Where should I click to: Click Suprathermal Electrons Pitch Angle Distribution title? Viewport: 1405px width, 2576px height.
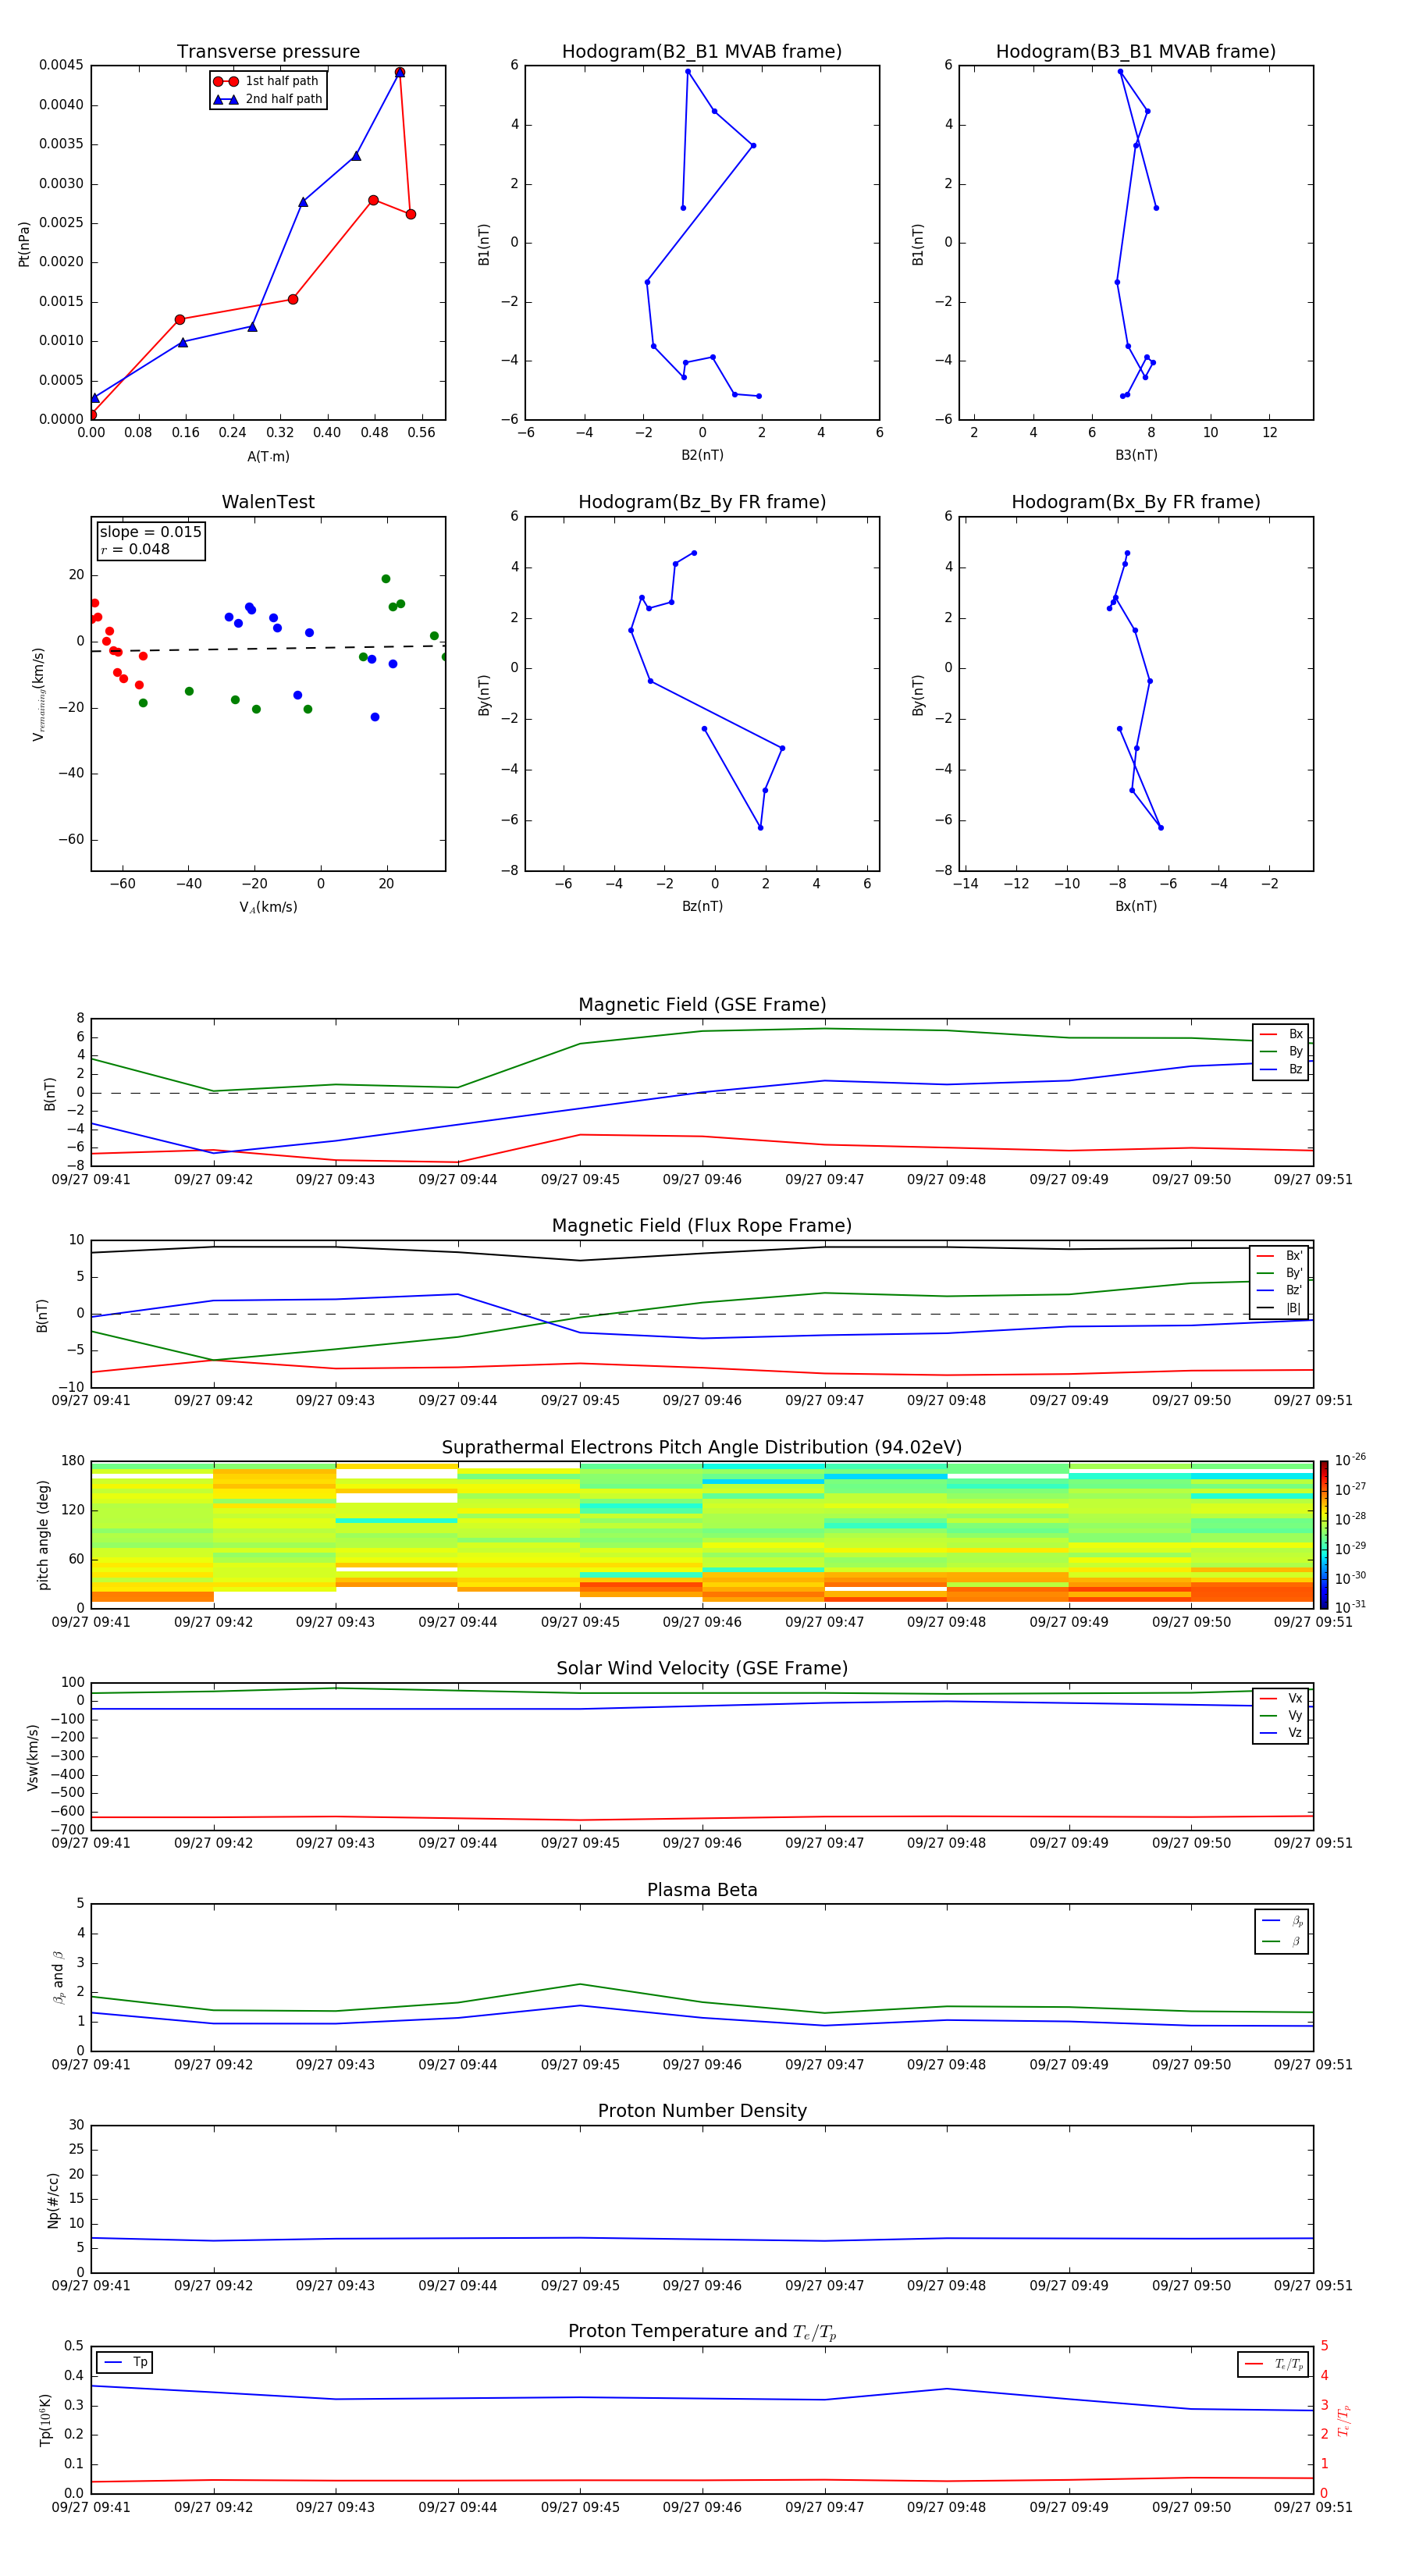click(x=702, y=1447)
